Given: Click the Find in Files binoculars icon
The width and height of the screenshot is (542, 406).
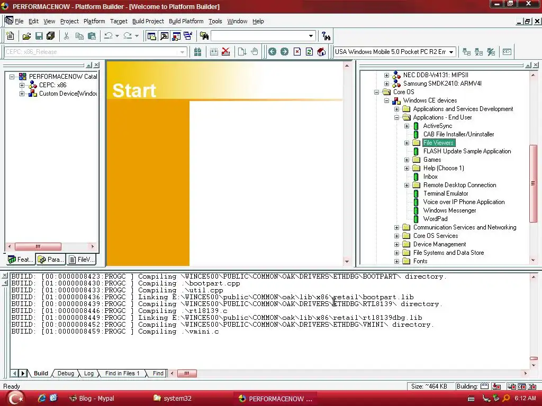Looking at the screenshot, I should (204, 36).
